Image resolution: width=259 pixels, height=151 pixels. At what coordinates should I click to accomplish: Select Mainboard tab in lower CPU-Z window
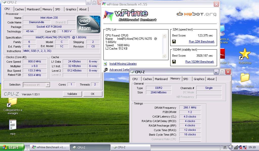(x=161, y=79)
